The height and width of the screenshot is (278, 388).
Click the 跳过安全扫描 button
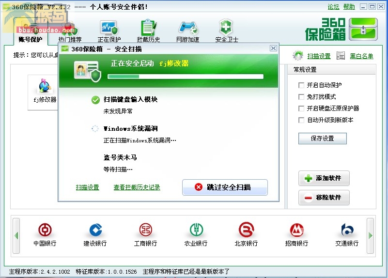tap(225, 187)
